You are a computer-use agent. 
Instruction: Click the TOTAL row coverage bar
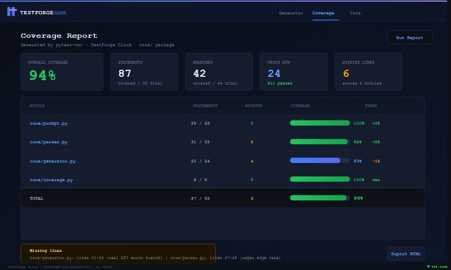pos(320,198)
